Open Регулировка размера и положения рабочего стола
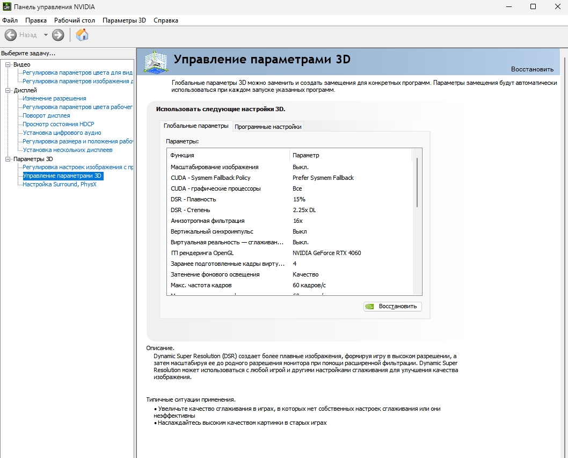The width and height of the screenshot is (568, 458). click(77, 142)
